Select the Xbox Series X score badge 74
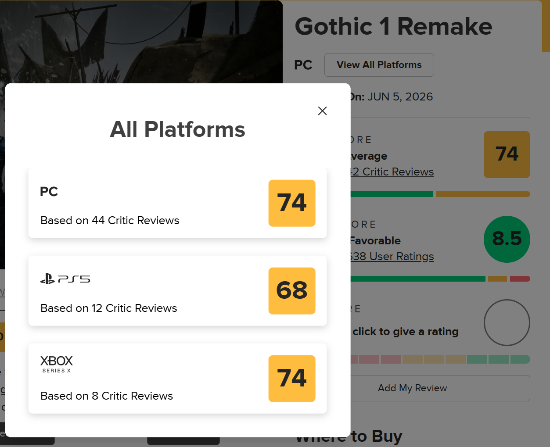 [x=292, y=379]
